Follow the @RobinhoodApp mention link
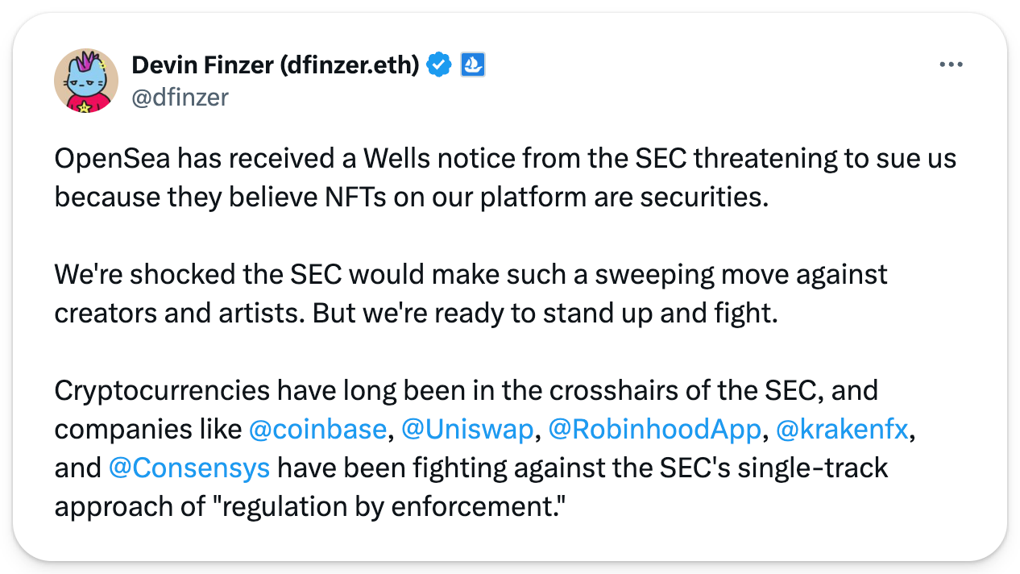The width and height of the screenshot is (1020, 574). pos(653,430)
